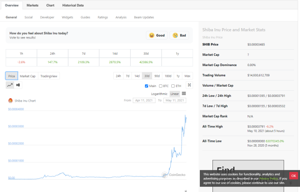The image size is (300, 192).
Task: Set chart range to 180d
Action: pyautogui.click(x=168, y=76)
